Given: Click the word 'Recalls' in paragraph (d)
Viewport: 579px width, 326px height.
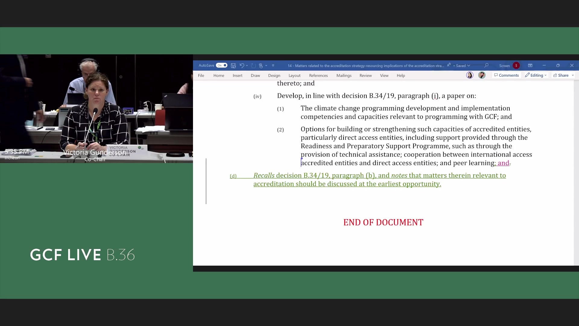Looking at the screenshot, I should click(264, 175).
